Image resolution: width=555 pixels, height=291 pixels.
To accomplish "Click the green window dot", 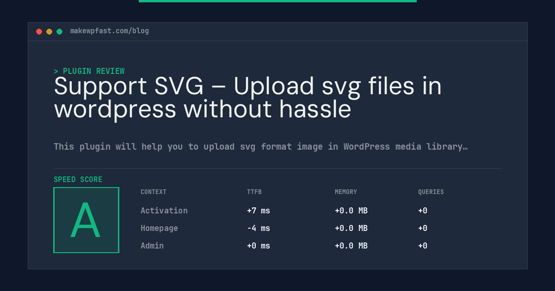I will point(59,31).
